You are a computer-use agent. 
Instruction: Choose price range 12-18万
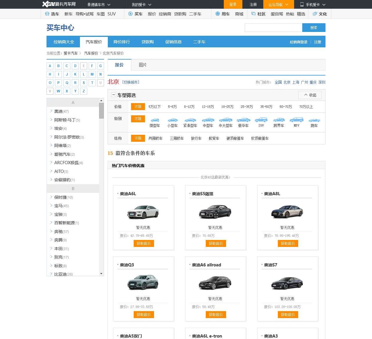click(x=208, y=107)
